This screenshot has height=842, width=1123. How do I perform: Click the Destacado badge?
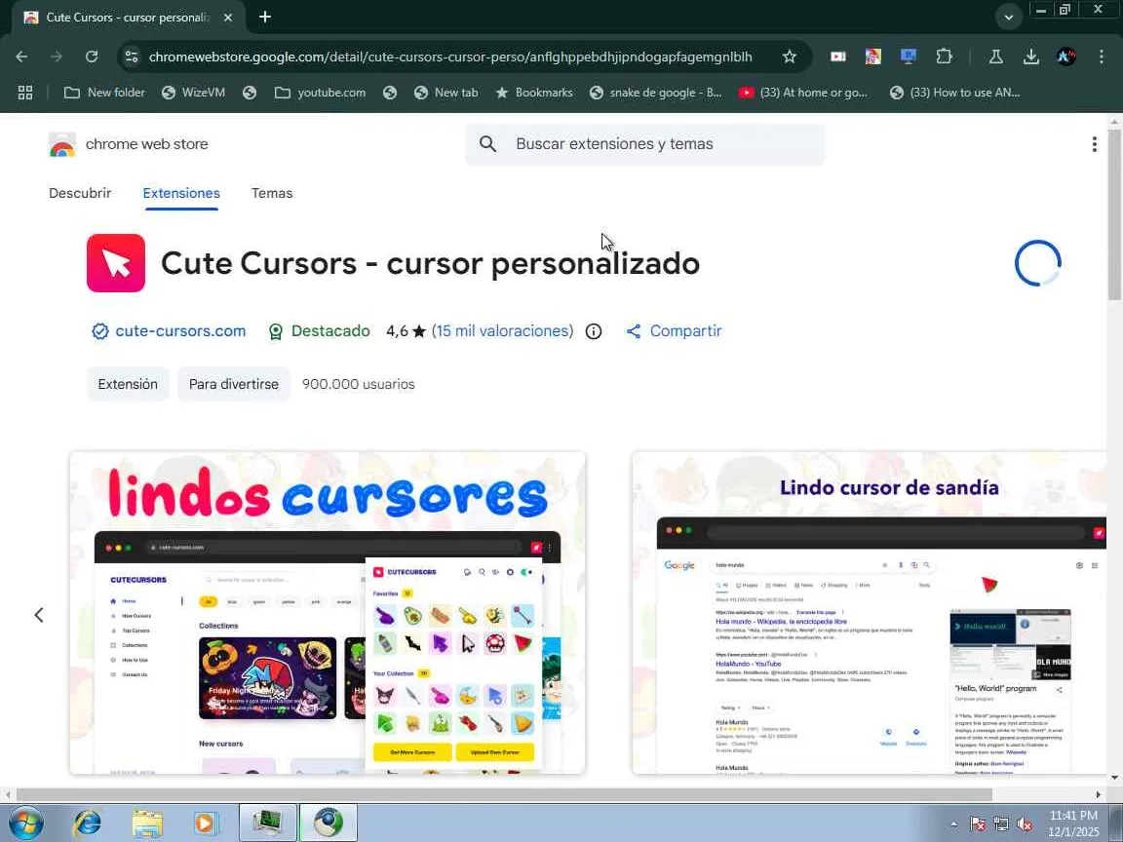pos(319,330)
